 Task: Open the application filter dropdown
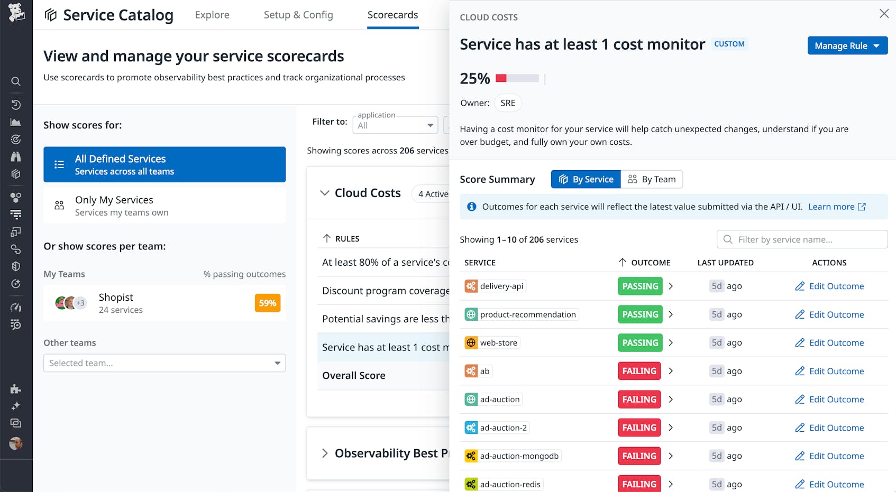point(395,125)
